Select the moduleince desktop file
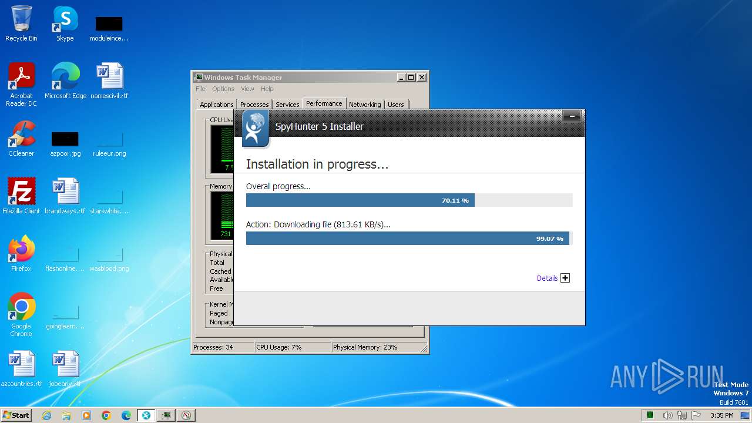The width and height of the screenshot is (752, 423). click(x=109, y=28)
